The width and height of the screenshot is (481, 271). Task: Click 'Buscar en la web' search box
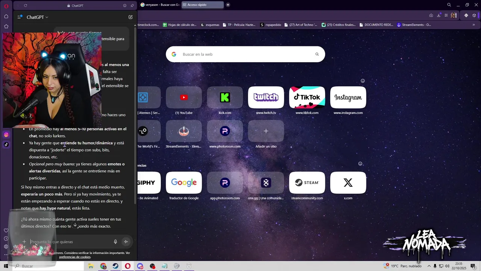(245, 54)
